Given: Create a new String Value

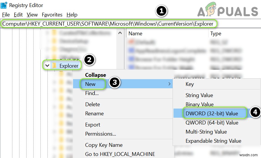Looking at the screenshot, I should [x=199, y=95].
